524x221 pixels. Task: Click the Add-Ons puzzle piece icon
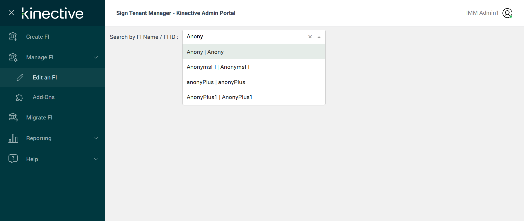coord(20,97)
